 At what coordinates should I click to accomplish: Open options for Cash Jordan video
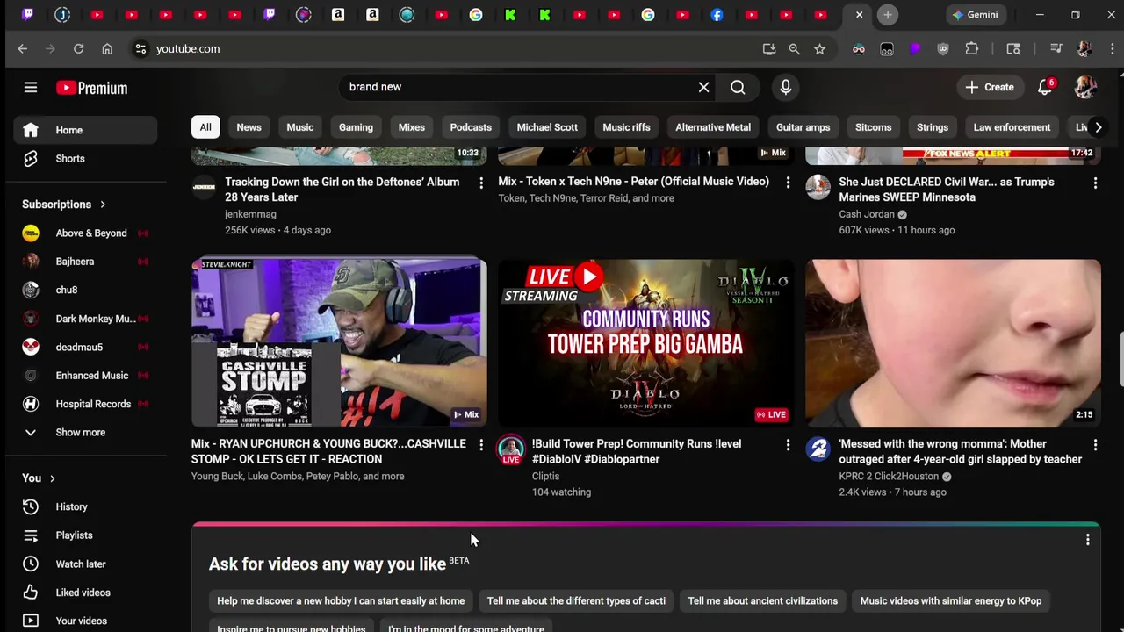[1095, 183]
